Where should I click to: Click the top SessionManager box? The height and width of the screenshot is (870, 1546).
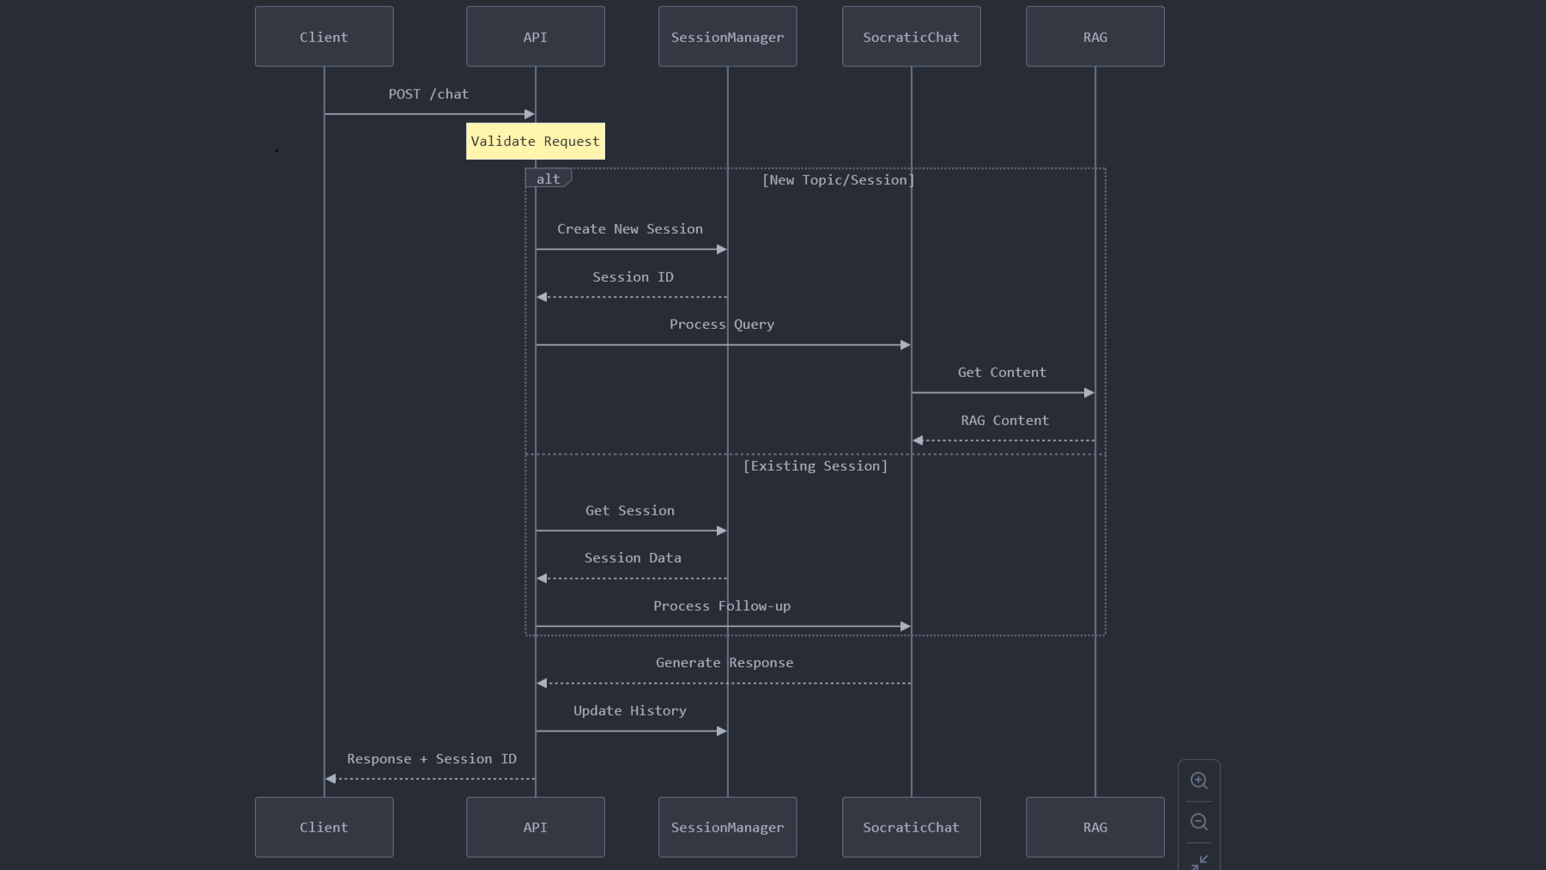click(728, 37)
